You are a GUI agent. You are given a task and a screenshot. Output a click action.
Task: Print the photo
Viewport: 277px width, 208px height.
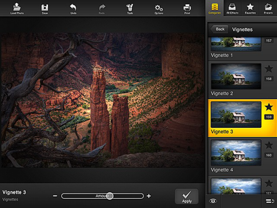187,9
